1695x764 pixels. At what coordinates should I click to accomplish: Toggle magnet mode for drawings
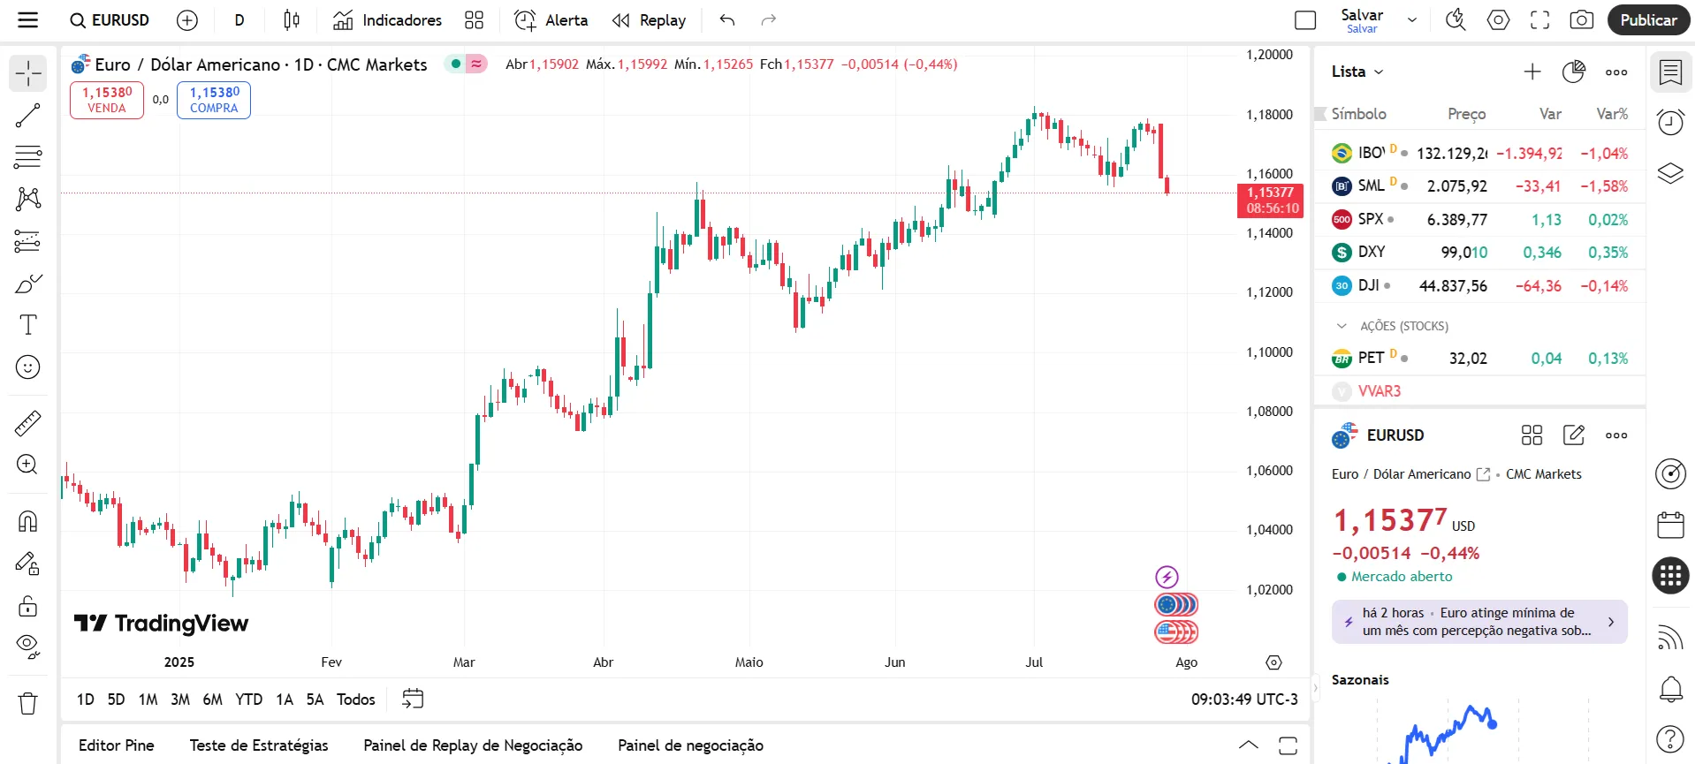pyautogui.click(x=28, y=521)
